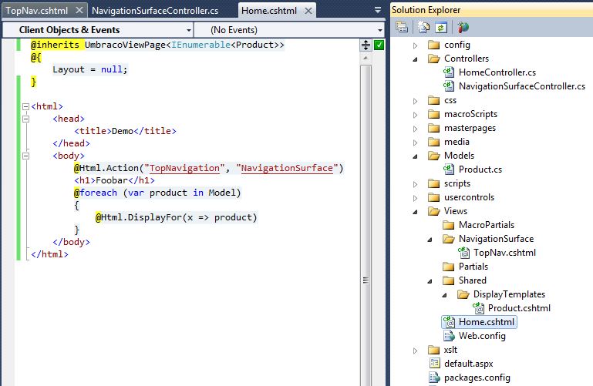The width and height of the screenshot is (593, 386).
Task: Select Product.cshtml under DisplayTemplates
Action: tap(519, 308)
